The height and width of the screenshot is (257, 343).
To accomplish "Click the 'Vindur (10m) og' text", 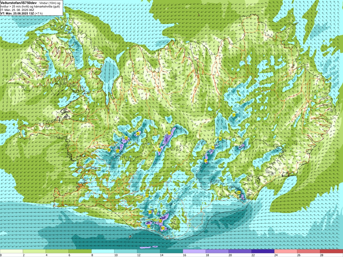I will click(50, 3).
